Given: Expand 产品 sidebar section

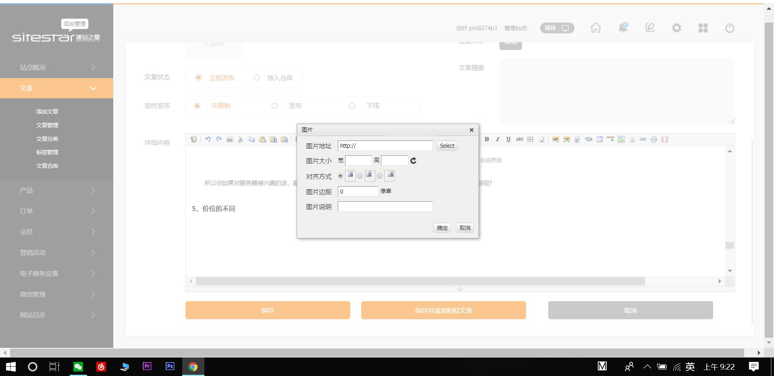Looking at the screenshot, I should 56,190.
